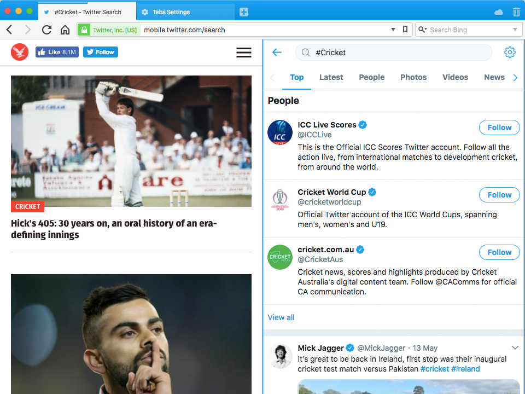Select the Top search results tab

coord(296,77)
